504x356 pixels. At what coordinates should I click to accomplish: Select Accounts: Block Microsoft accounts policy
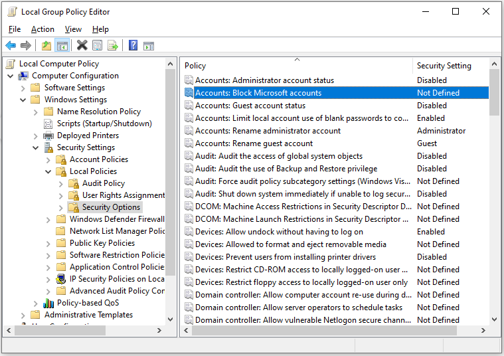click(337, 93)
